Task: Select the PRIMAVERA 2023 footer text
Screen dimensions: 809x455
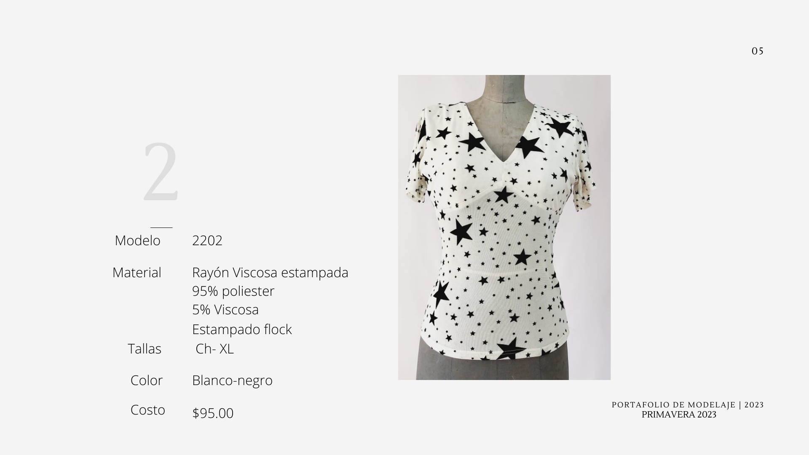Action: [679, 415]
